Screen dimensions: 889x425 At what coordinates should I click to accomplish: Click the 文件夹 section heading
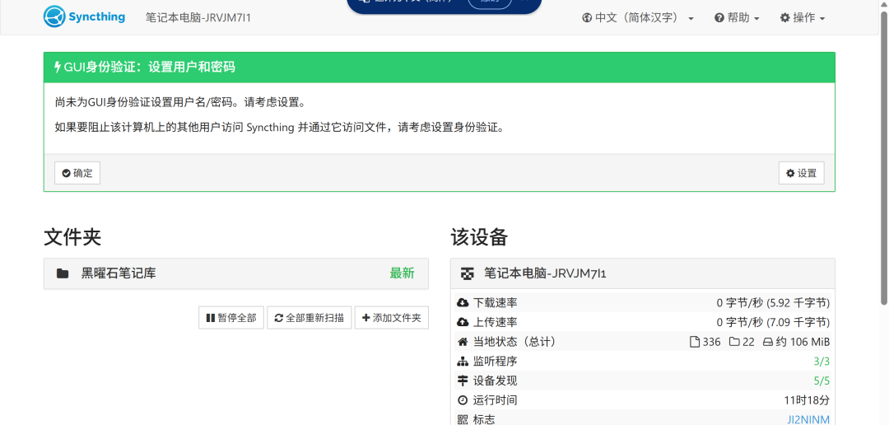(72, 237)
